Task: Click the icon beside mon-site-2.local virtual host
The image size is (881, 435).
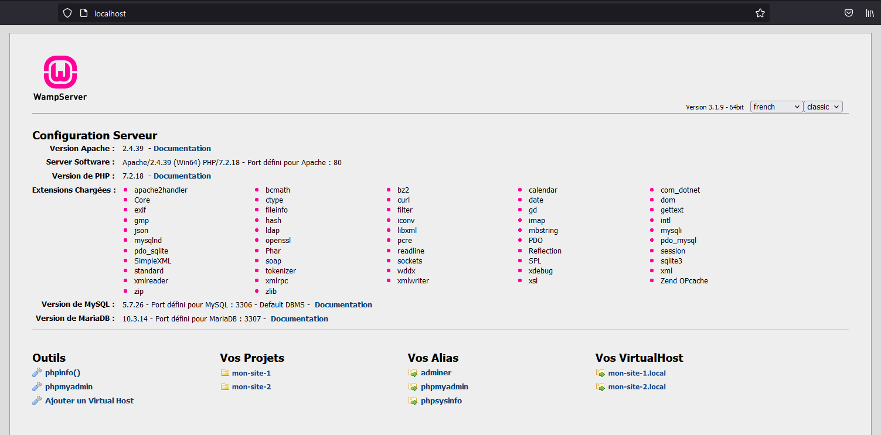Action: coord(600,387)
